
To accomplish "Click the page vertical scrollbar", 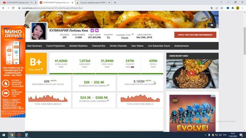I will (244, 41).
